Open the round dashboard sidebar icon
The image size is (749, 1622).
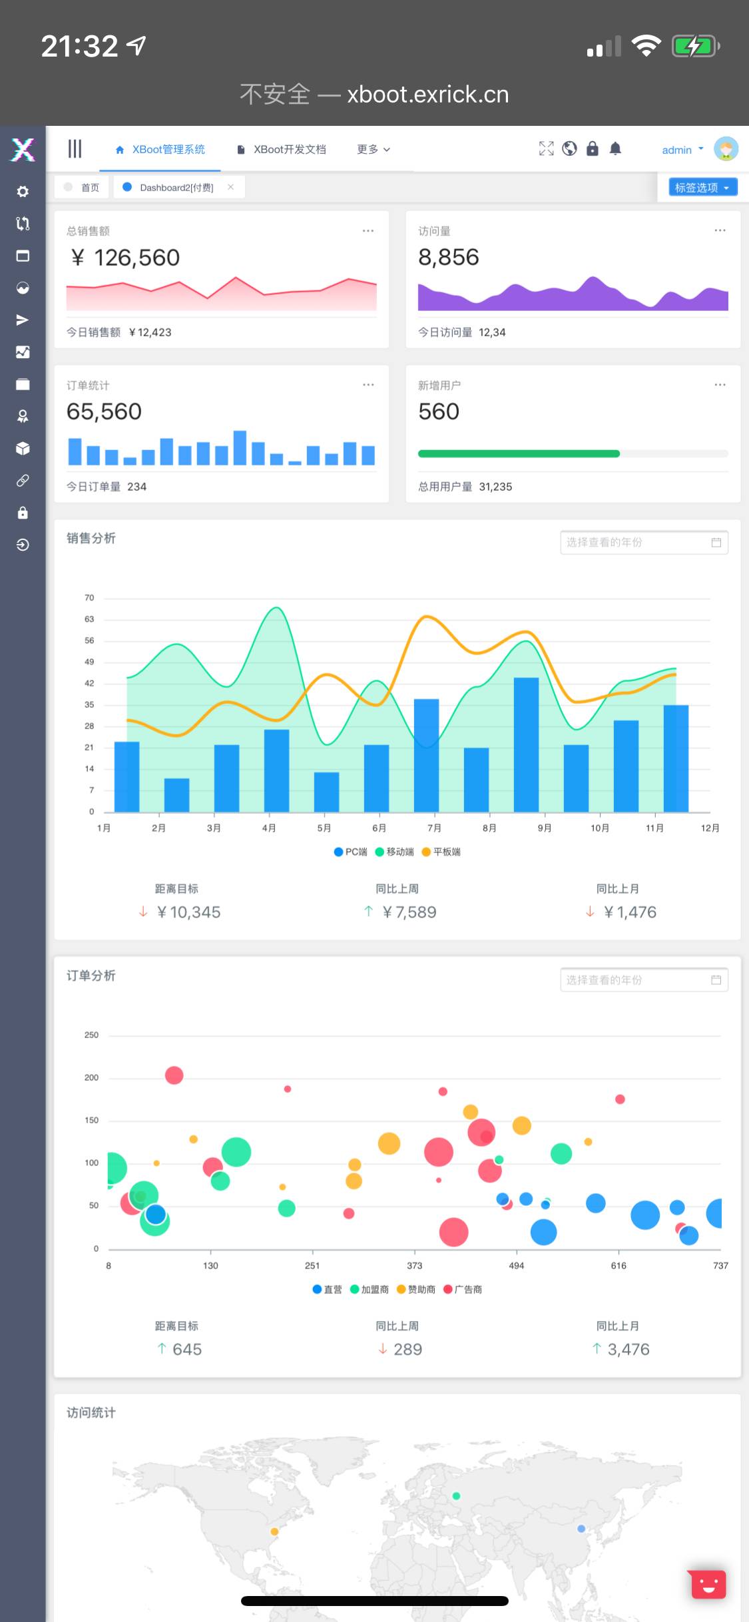coord(23,288)
